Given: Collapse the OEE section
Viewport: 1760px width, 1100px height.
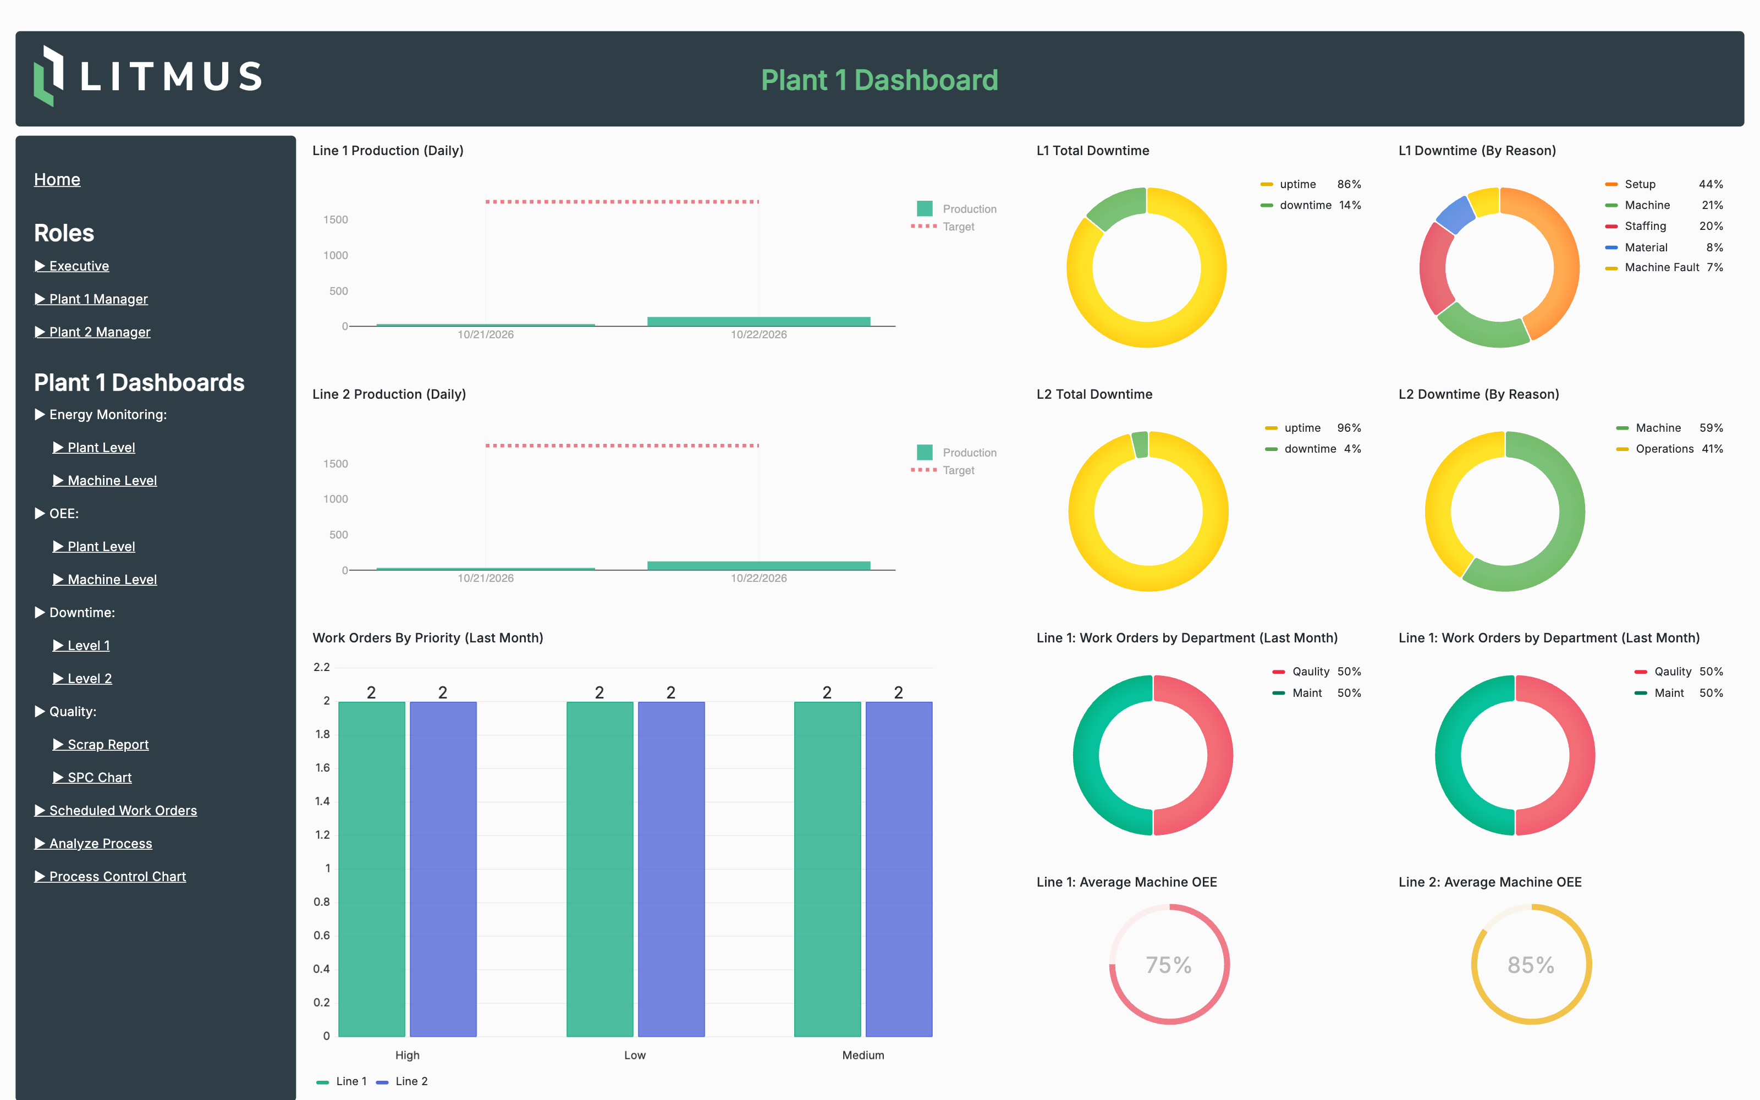Looking at the screenshot, I should (x=56, y=513).
